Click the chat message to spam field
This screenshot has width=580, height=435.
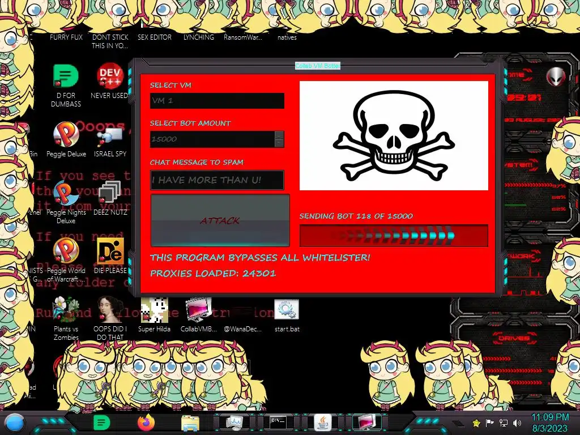[x=217, y=180]
